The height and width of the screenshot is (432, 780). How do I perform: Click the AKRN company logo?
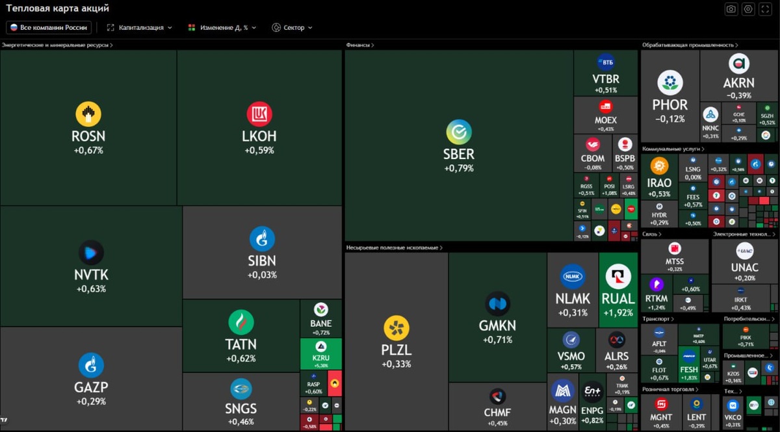click(739, 64)
